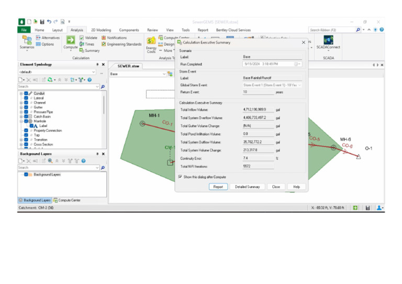Click the Background Layers search magnifier

(103, 168)
